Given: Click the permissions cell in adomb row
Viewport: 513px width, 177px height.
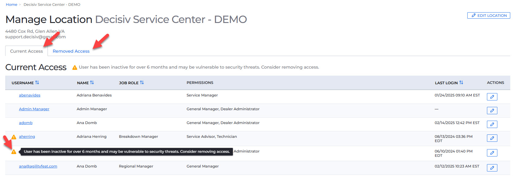Looking at the screenshot, I should coord(223,123).
